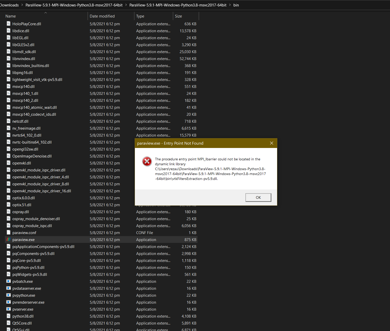Viewport: 390px width, 331px height.
Task: Click the ospray.dll file icon
Action: [x=9, y=212]
